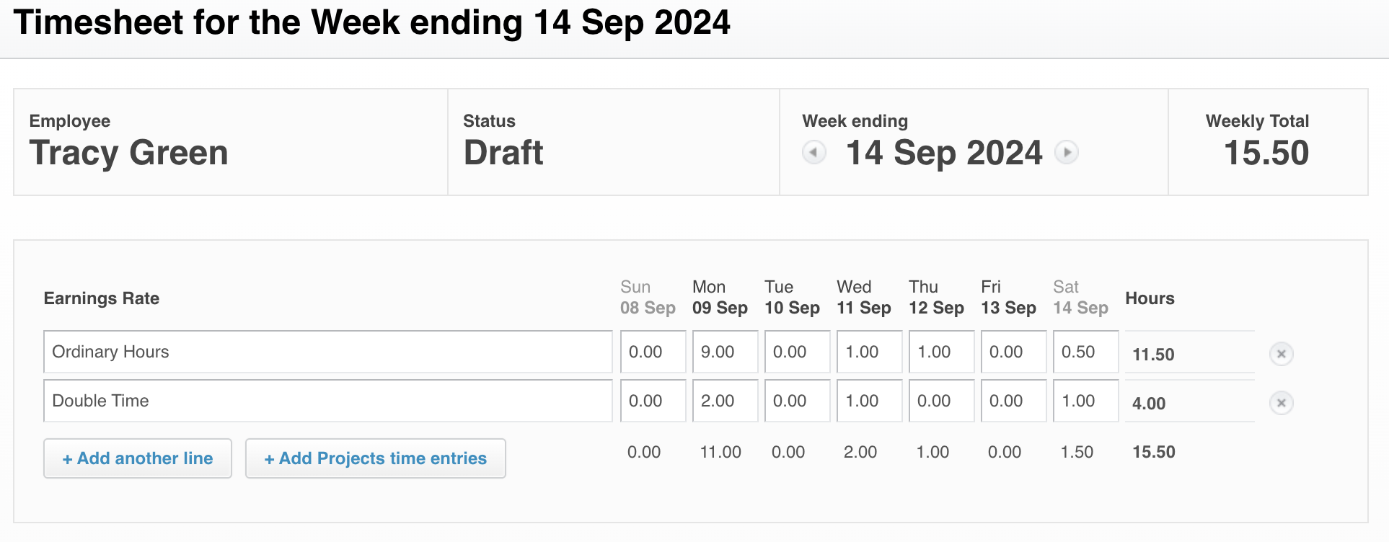
Task: Edit Double Time hours for Wed 11 Sep
Action: [x=870, y=401]
